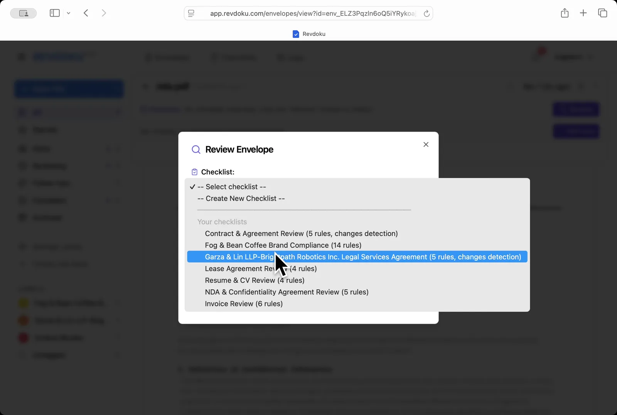Close the Review Envelope dialog
617x415 pixels.
426,144
